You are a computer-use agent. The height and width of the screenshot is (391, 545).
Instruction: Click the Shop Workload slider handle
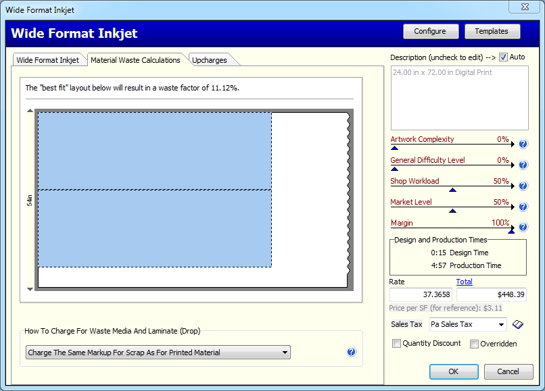point(452,190)
